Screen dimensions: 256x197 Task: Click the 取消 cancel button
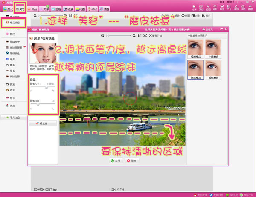132,161
